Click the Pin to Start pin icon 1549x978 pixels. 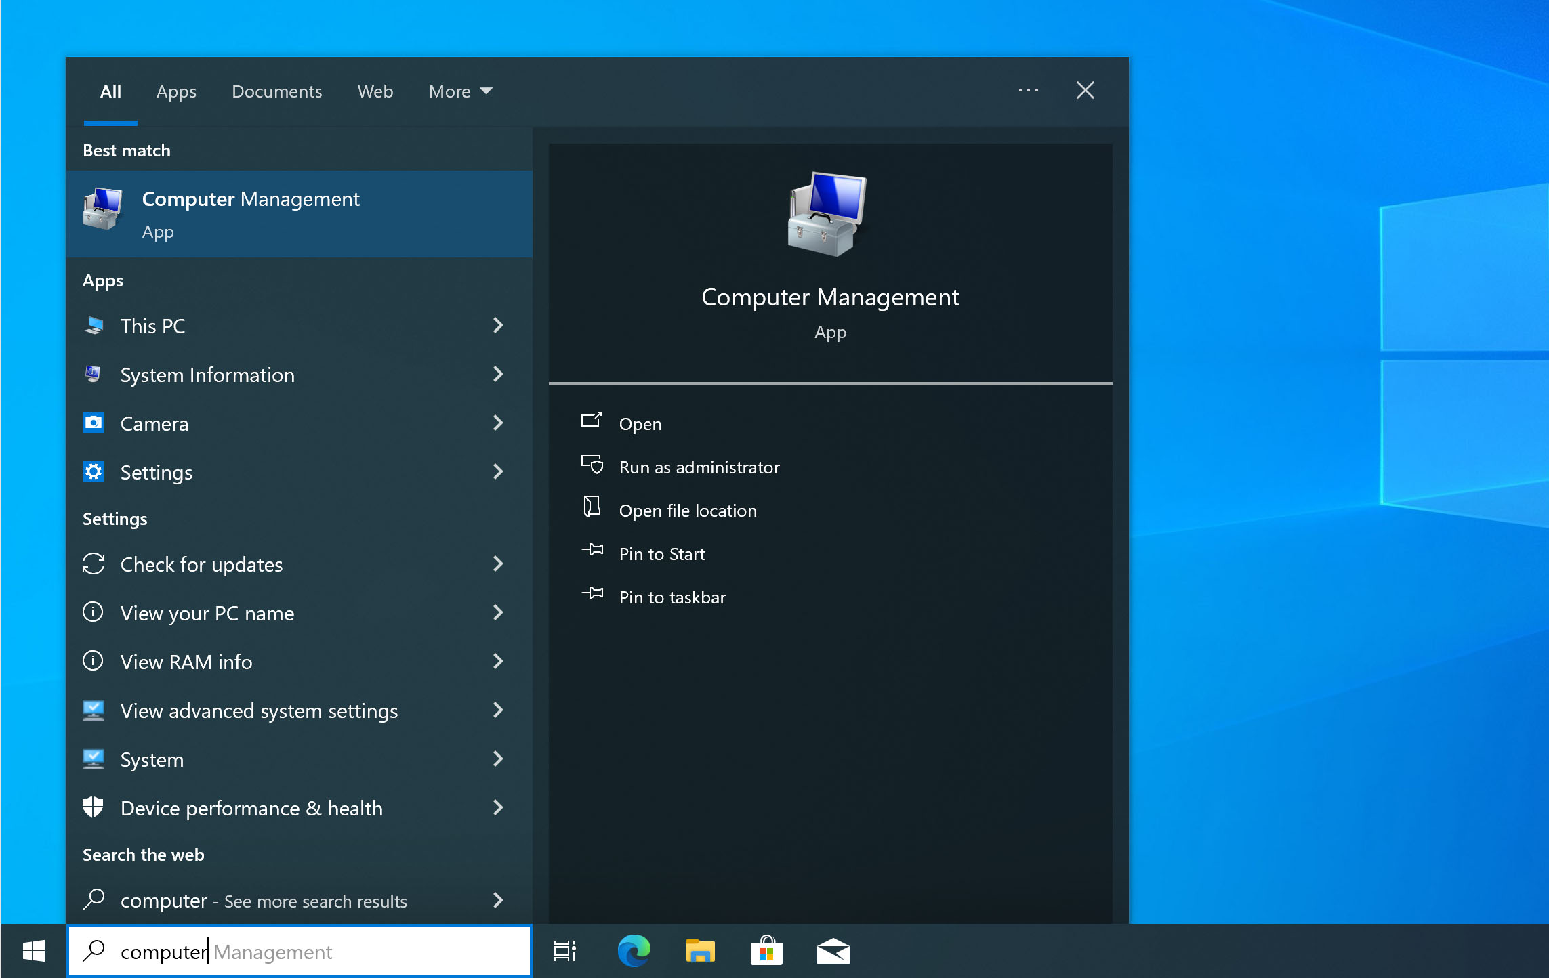point(592,551)
